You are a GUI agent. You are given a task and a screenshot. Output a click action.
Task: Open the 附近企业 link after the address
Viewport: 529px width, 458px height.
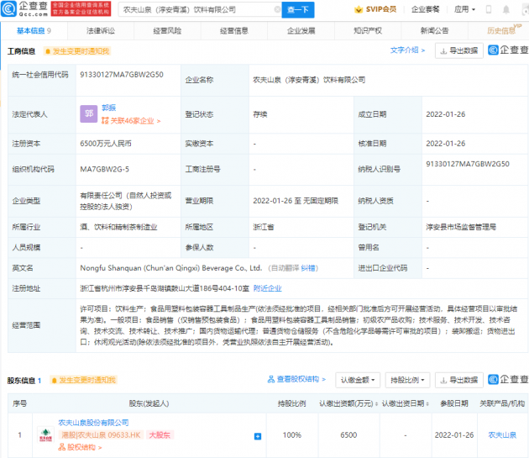point(291,287)
